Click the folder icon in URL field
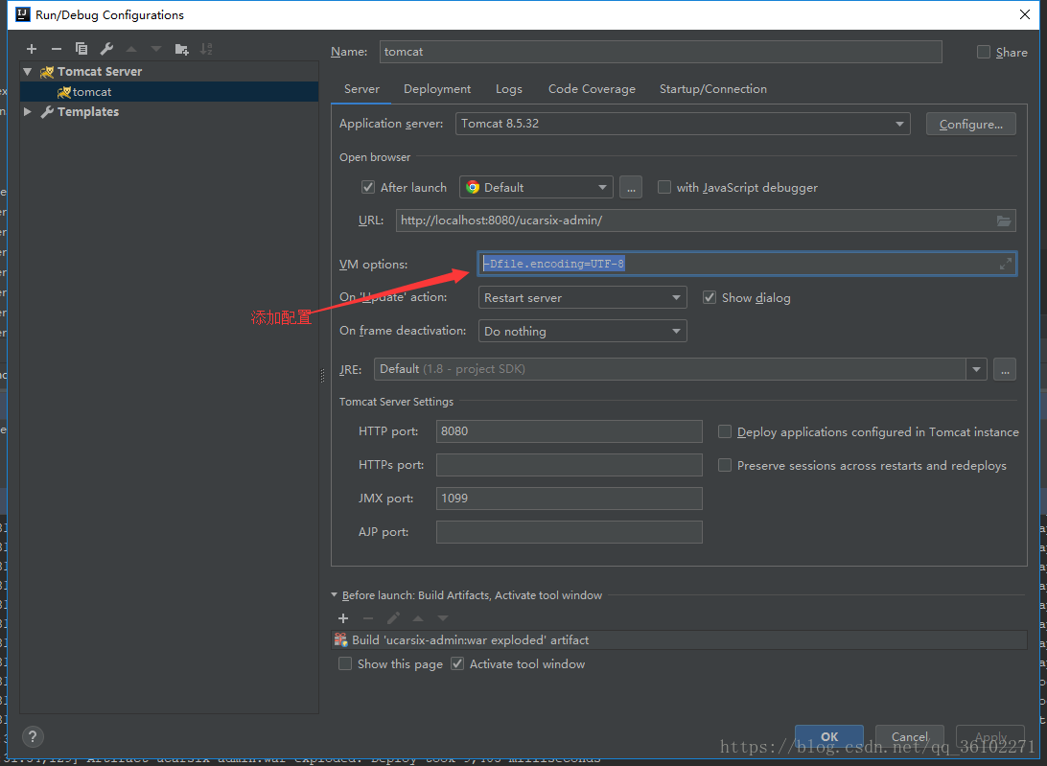The height and width of the screenshot is (766, 1047). (x=1004, y=221)
